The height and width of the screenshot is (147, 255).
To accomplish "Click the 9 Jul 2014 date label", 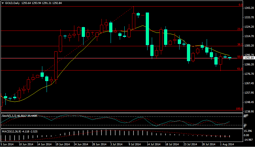I will coord(135,144).
